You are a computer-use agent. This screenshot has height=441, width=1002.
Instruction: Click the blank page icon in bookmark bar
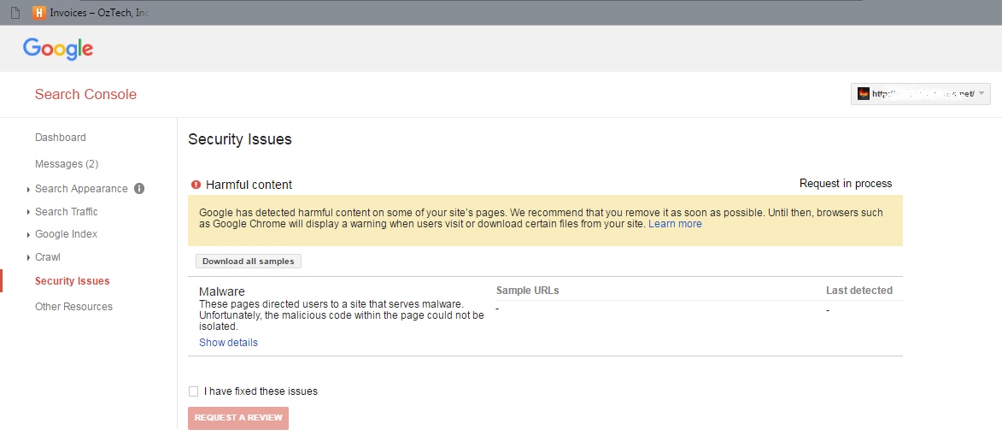coord(16,12)
